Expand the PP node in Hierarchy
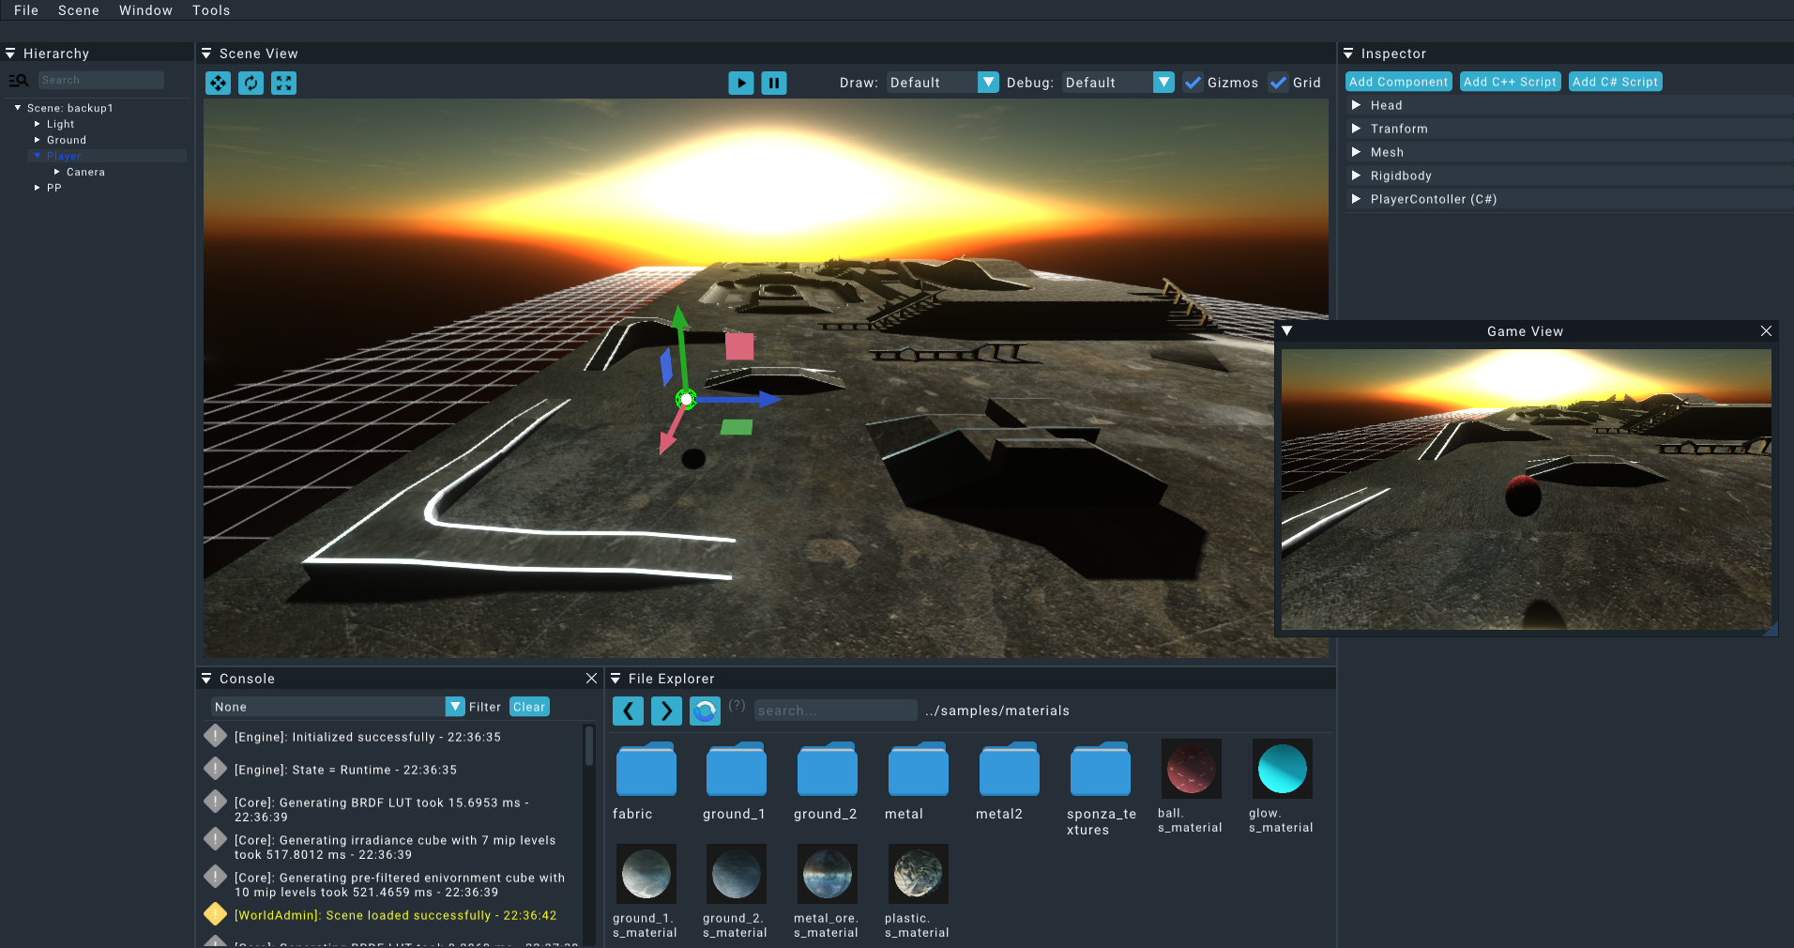1794x948 pixels. [38, 188]
